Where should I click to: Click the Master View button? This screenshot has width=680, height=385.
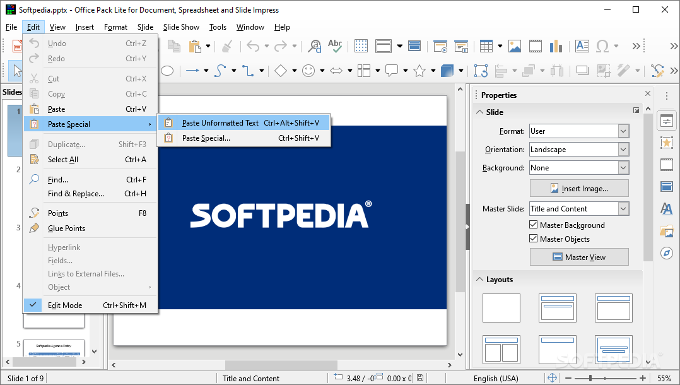pos(579,257)
